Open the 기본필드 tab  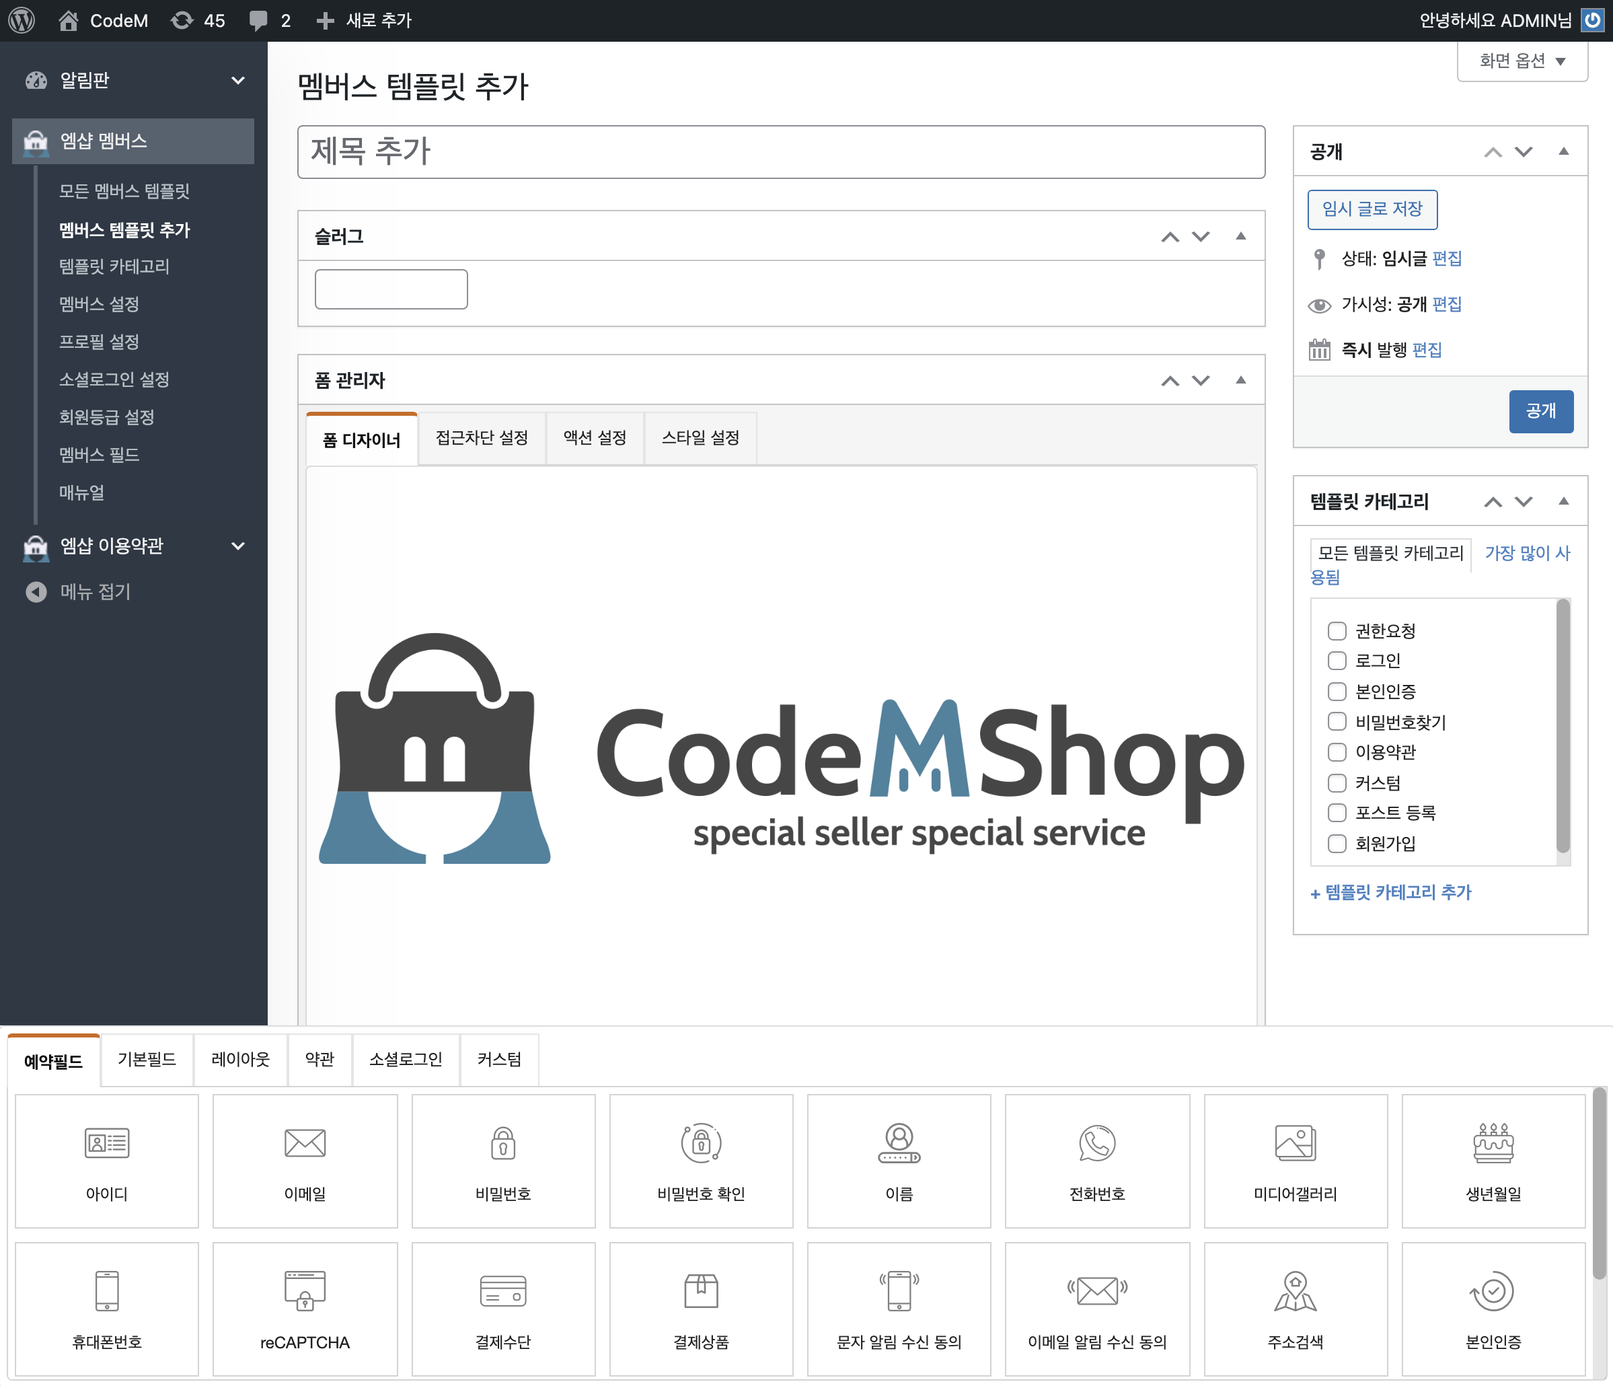pyautogui.click(x=147, y=1060)
